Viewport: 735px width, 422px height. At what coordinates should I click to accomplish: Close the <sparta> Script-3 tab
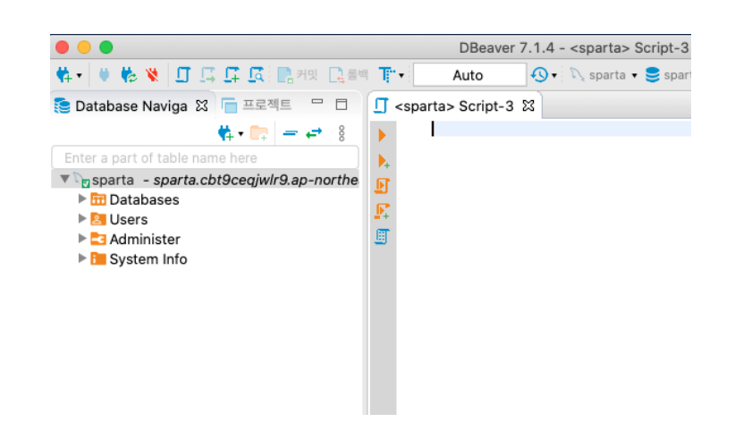point(528,106)
